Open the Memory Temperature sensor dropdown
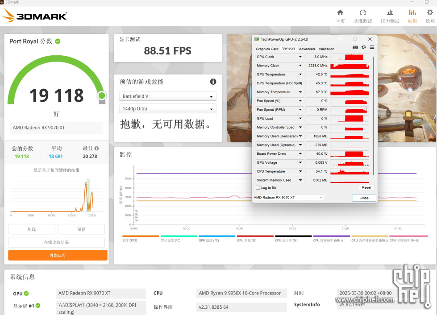Screen dimensions: 437x315 pyautogui.click(x=300, y=92)
